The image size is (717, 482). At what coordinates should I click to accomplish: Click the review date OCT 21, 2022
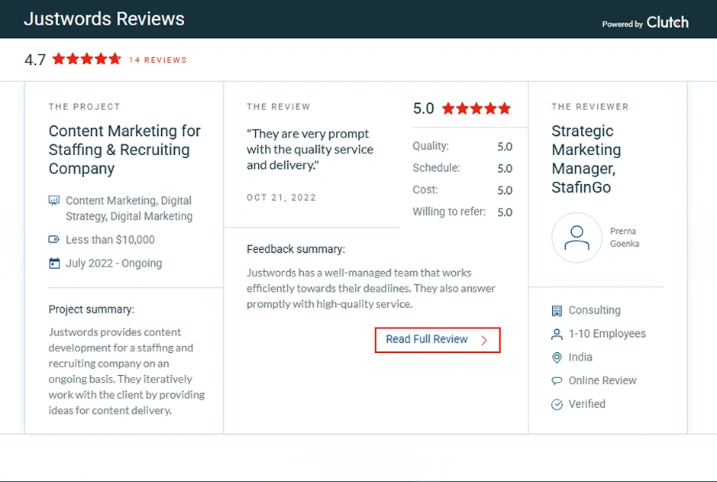click(281, 198)
